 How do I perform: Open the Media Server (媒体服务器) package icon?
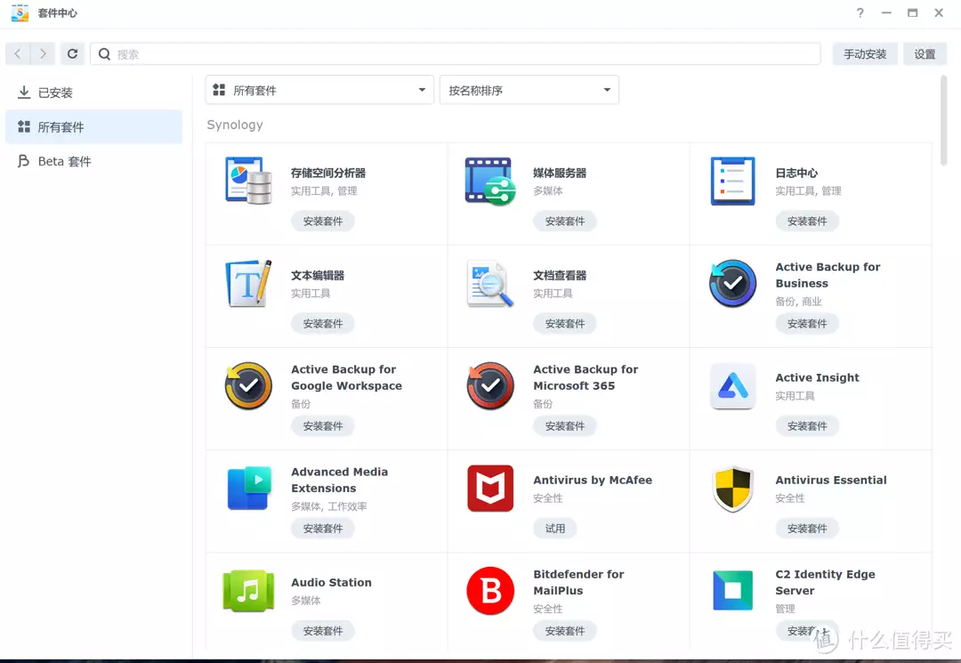(x=490, y=181)
